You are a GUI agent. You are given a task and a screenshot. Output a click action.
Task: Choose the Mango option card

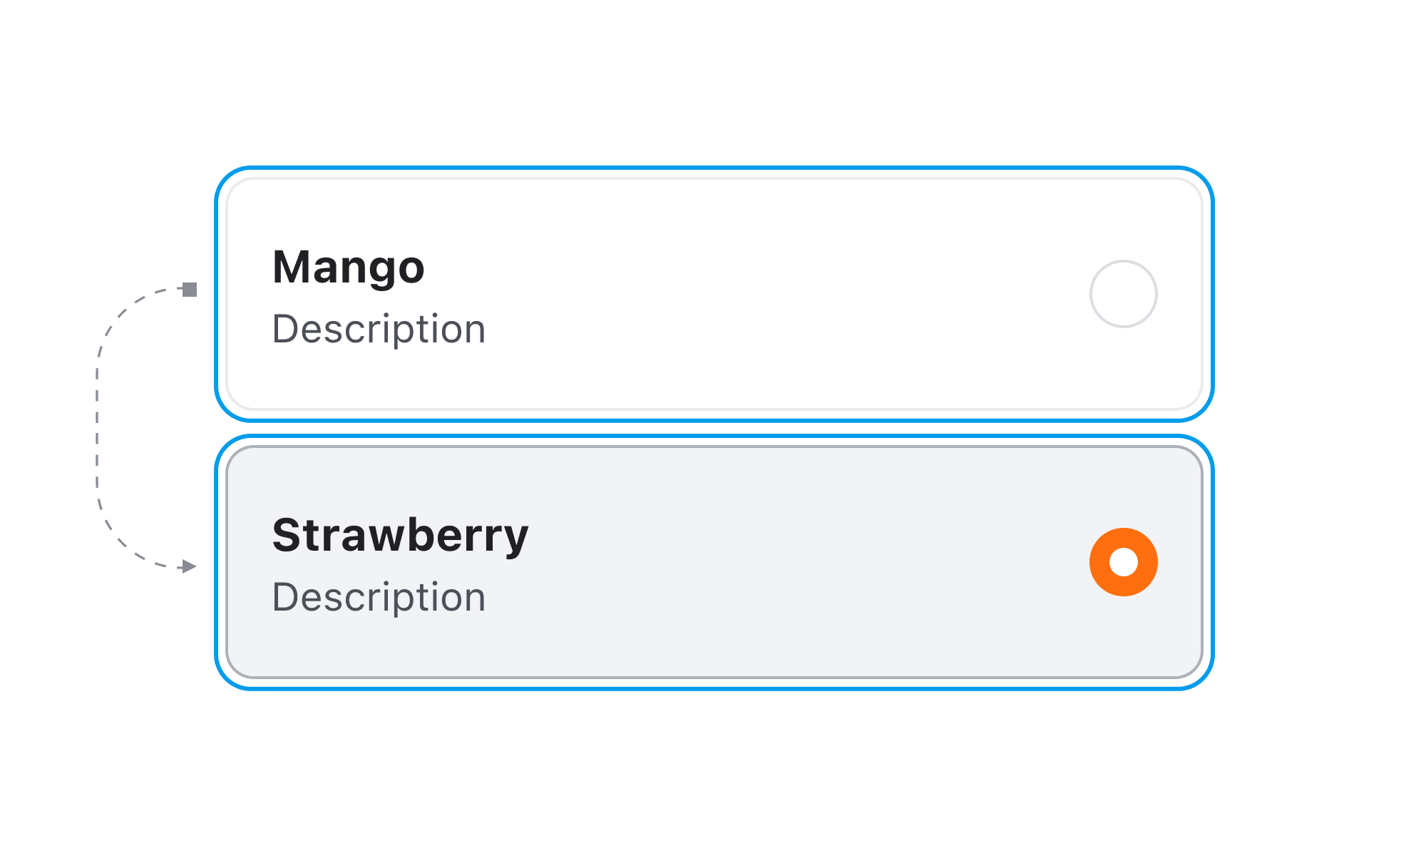coord(713,294)
